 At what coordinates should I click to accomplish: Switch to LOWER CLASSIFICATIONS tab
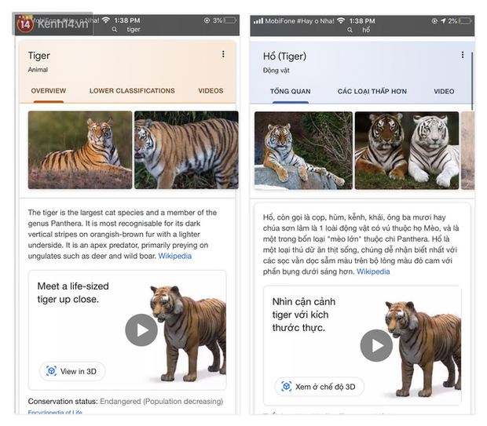132,91
